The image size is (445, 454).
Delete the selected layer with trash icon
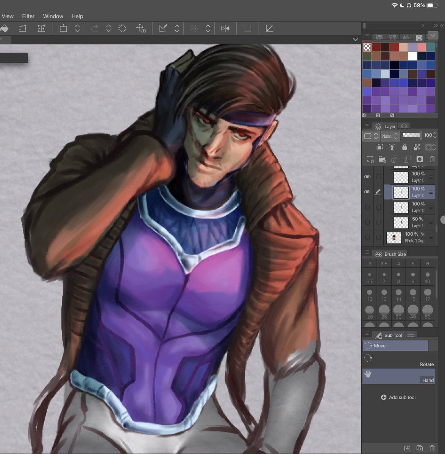pyautogui.click(x=432, y=159)
